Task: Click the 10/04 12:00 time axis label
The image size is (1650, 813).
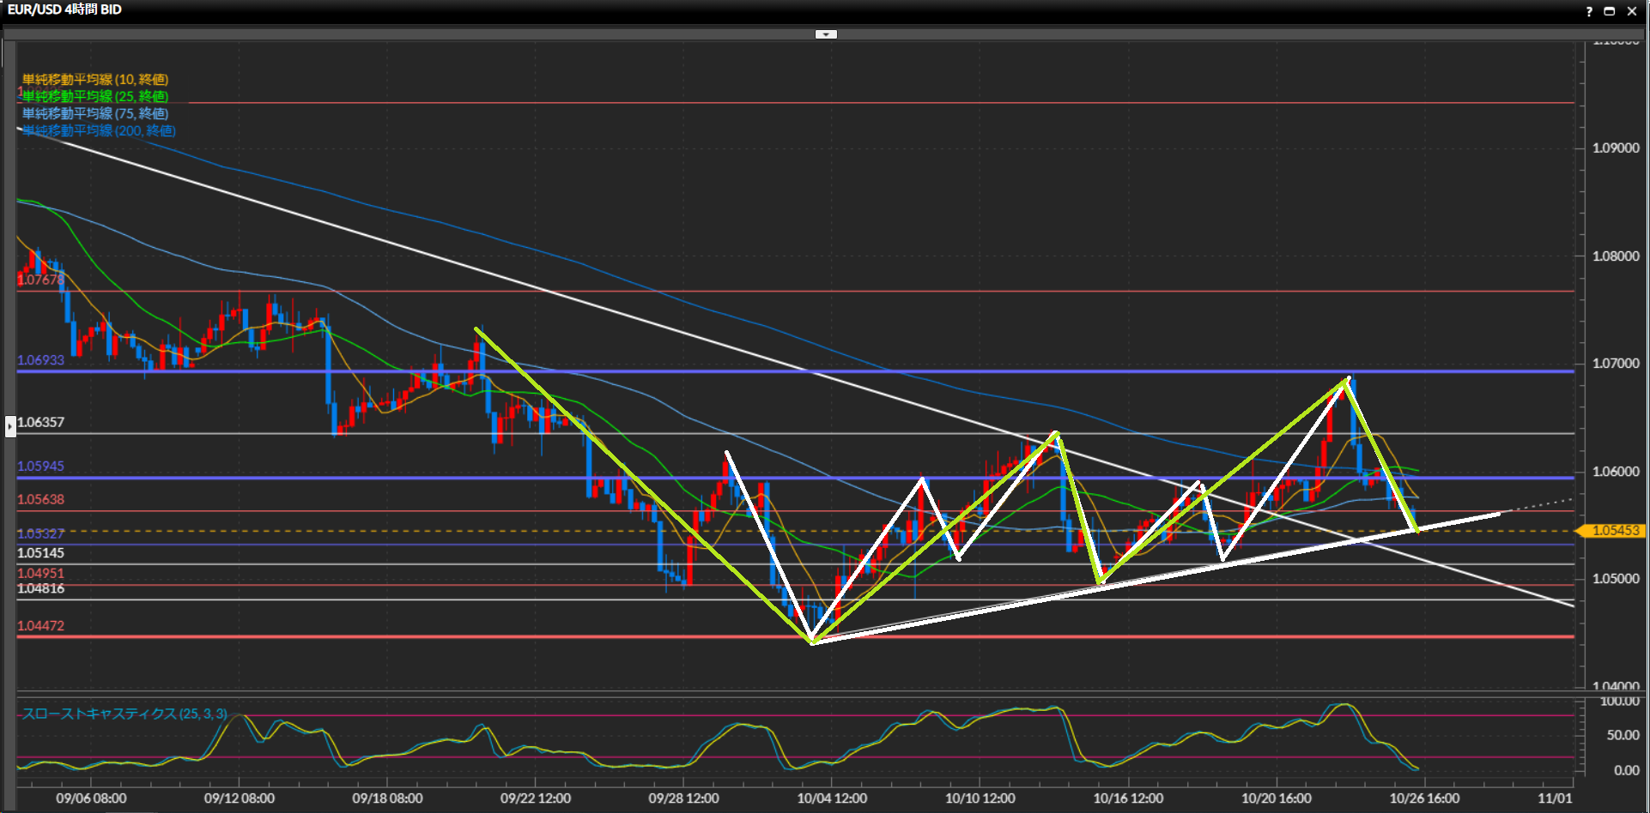Action: tap(831, 798)
